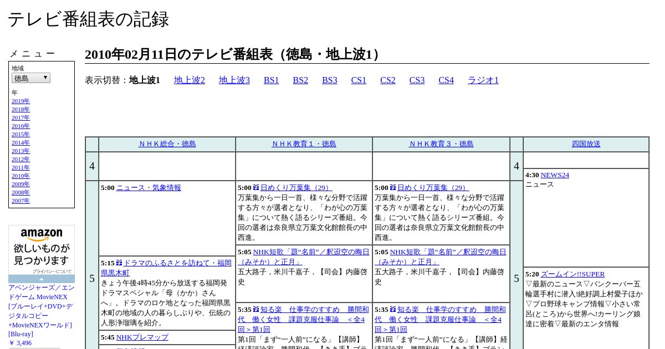665x349 pixels.
Task: Open the アベンジャーズ／エンドゲーム MovieNEX product link
Action: point(42,311)
